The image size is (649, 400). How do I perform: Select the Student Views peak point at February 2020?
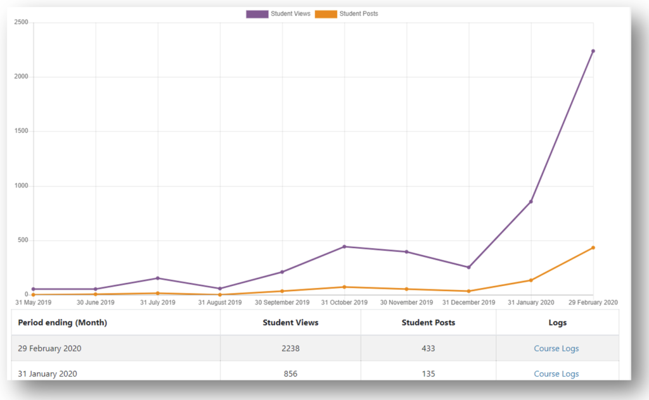(x=593, y=51)
